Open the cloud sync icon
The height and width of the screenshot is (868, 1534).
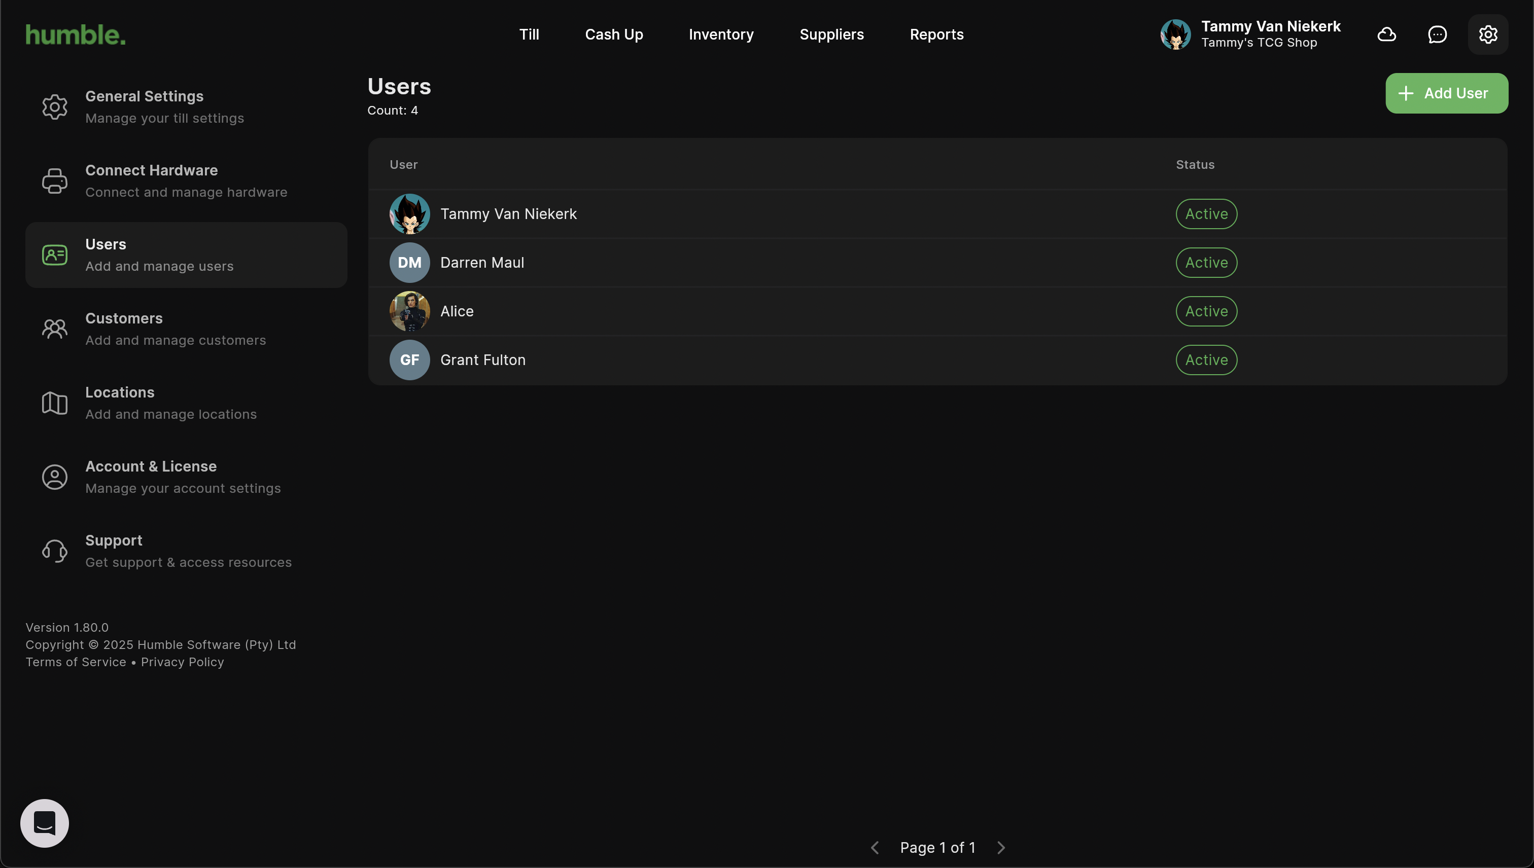1387,34
